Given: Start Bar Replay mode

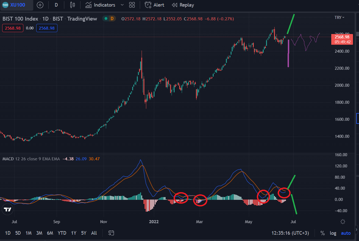Looking at the screenshot, I should (x=183, y=5).
